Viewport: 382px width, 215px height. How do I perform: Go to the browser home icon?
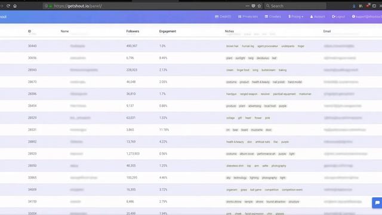[x=15, y=6]
